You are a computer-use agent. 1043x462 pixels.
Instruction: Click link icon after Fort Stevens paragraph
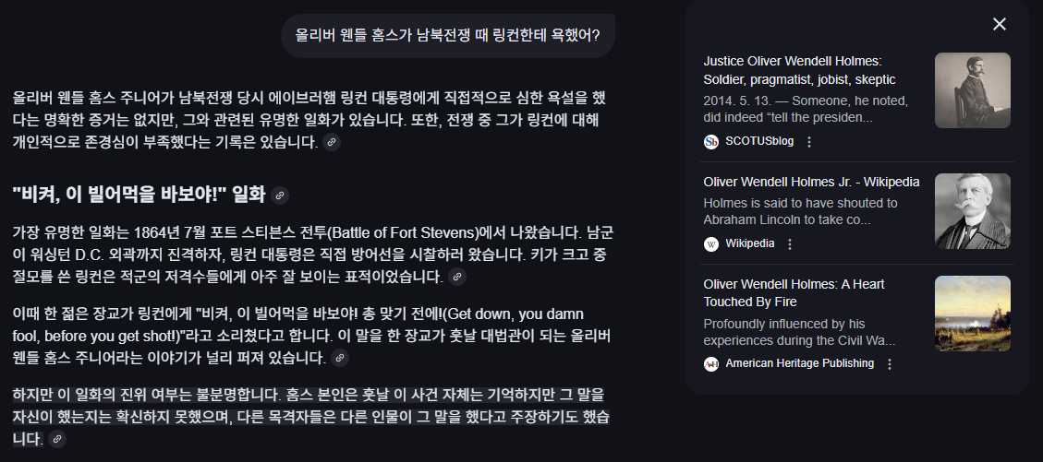click(457, 277)
